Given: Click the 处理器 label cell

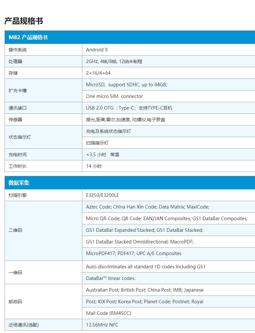Looking at the screenshot, I should (x=43, y=61).
